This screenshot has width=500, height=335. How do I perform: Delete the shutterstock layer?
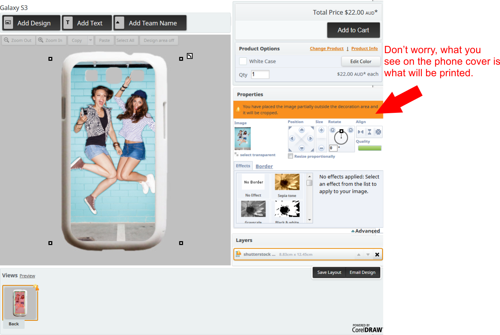coord(377,255)
